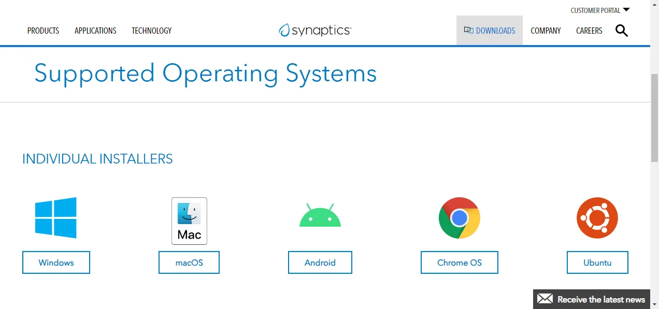
Task: Click Receive the latest news banner
Action: (x=592, y=299)
